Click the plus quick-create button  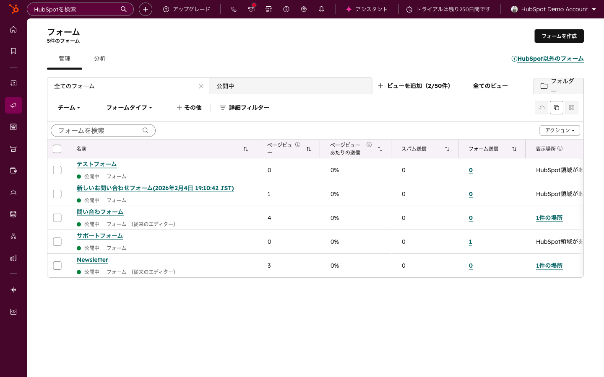pos(146,9)
